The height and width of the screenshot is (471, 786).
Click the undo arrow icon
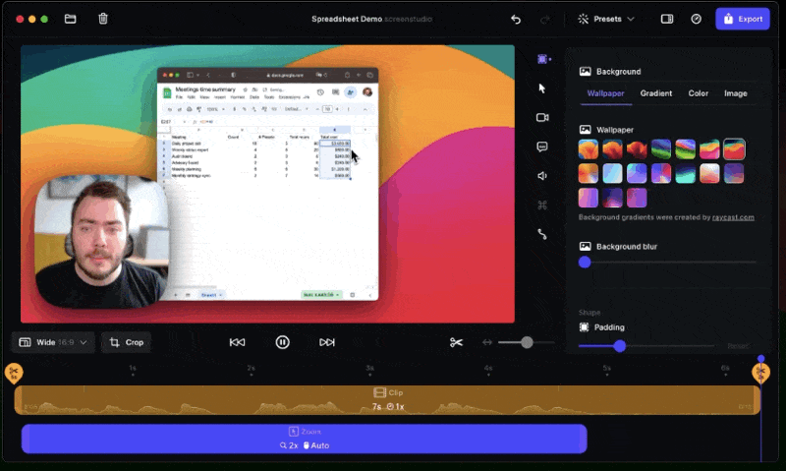tap(516, 19)
